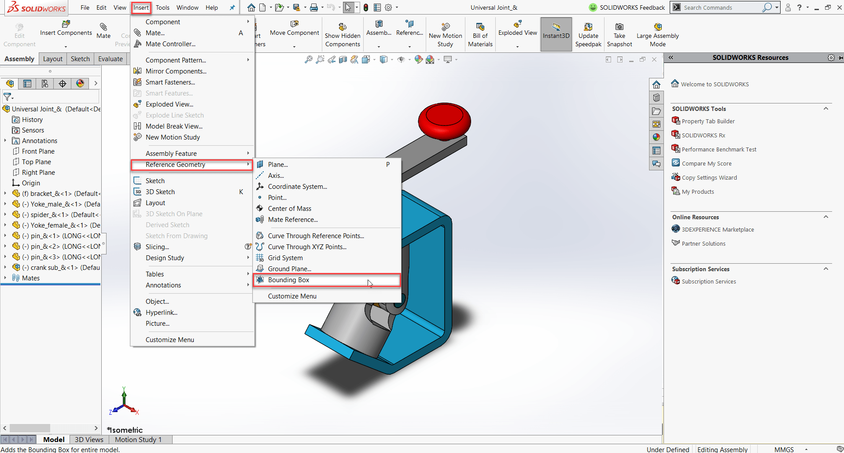Screen dimensions: 844x453
Task: Run Update Speedpak
Action: [x=589, y=33]
